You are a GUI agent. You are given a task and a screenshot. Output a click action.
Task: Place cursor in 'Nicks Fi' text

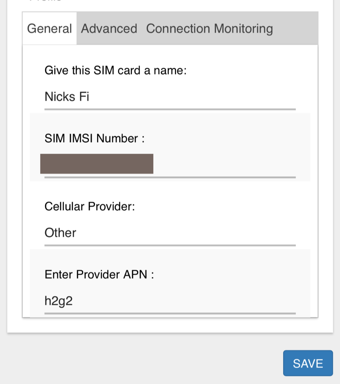67,97
